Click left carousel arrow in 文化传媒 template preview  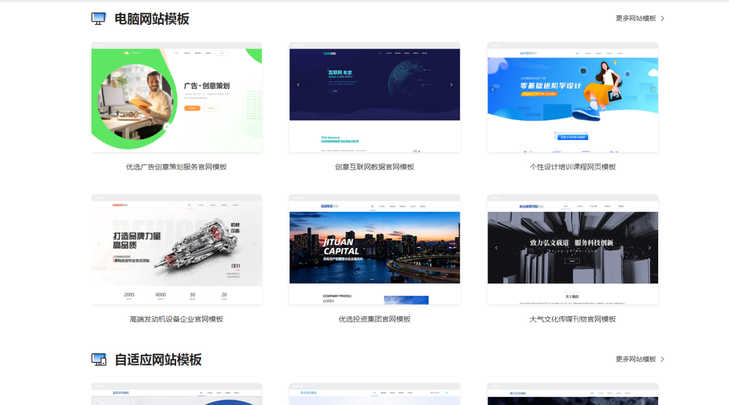(x=496, y=248)
